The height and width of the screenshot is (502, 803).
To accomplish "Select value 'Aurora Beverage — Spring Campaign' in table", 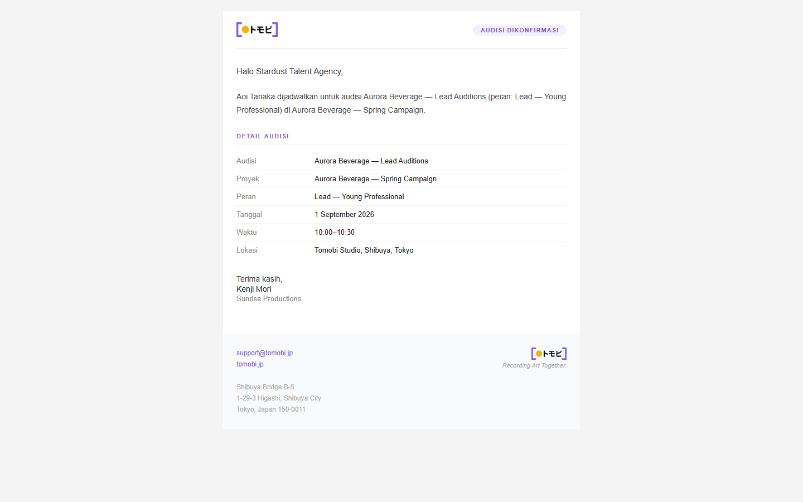I will (375, 178).
